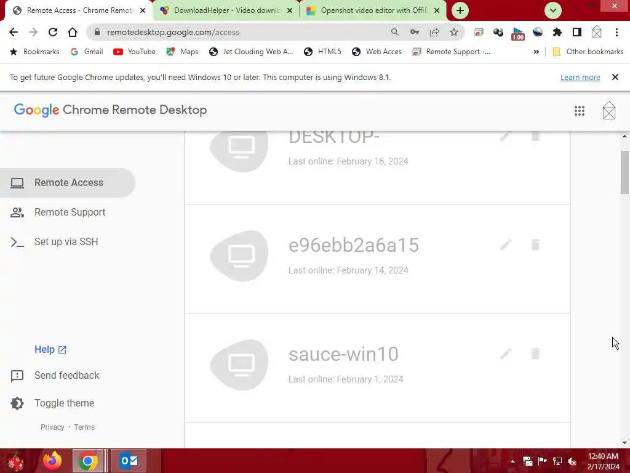The image size is (630, 473).
Task: Open Google apps grid icon
Action: coord(579,111)
